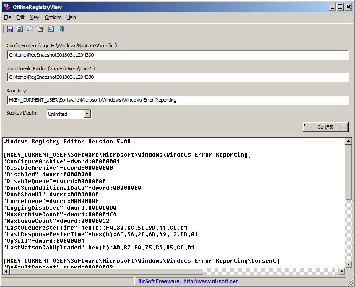Viewport: 355px width, 287px height.
Task: Click inside the User ProFile Folder field
Action: [177, 77]
